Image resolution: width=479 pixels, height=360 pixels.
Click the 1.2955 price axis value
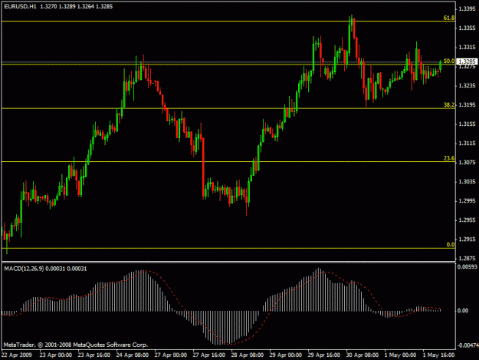click(467, 220)
